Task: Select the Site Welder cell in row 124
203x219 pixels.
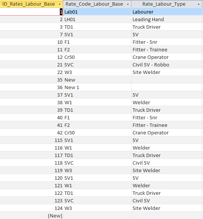Action: tap(167, 208)
